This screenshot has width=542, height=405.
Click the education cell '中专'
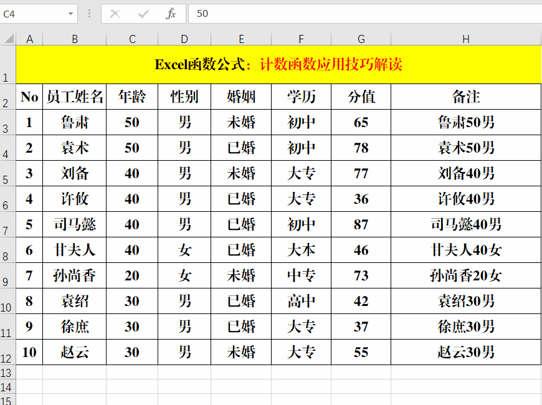[x=301, y=275]
